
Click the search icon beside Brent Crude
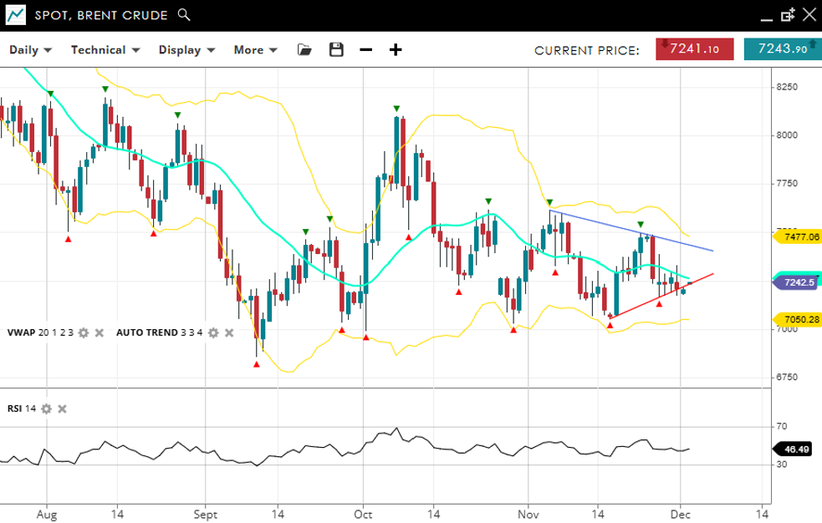[184, 15]
